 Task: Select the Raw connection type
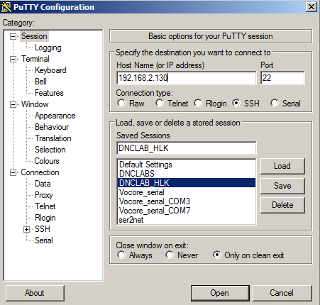click(x=121, y=103)
